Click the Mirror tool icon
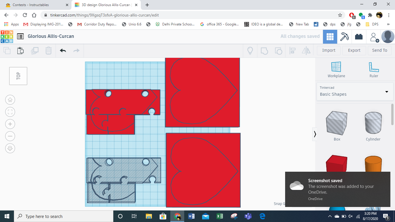395x222 pixels. pos(306,51)
